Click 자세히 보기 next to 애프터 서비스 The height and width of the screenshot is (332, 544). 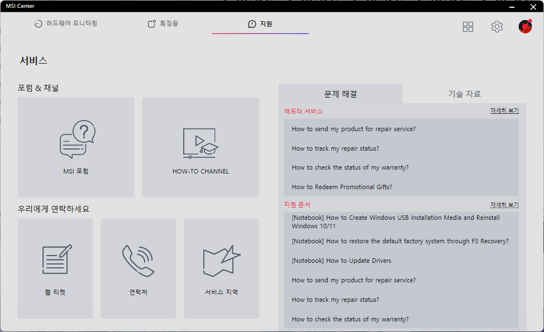coord(504,110)
